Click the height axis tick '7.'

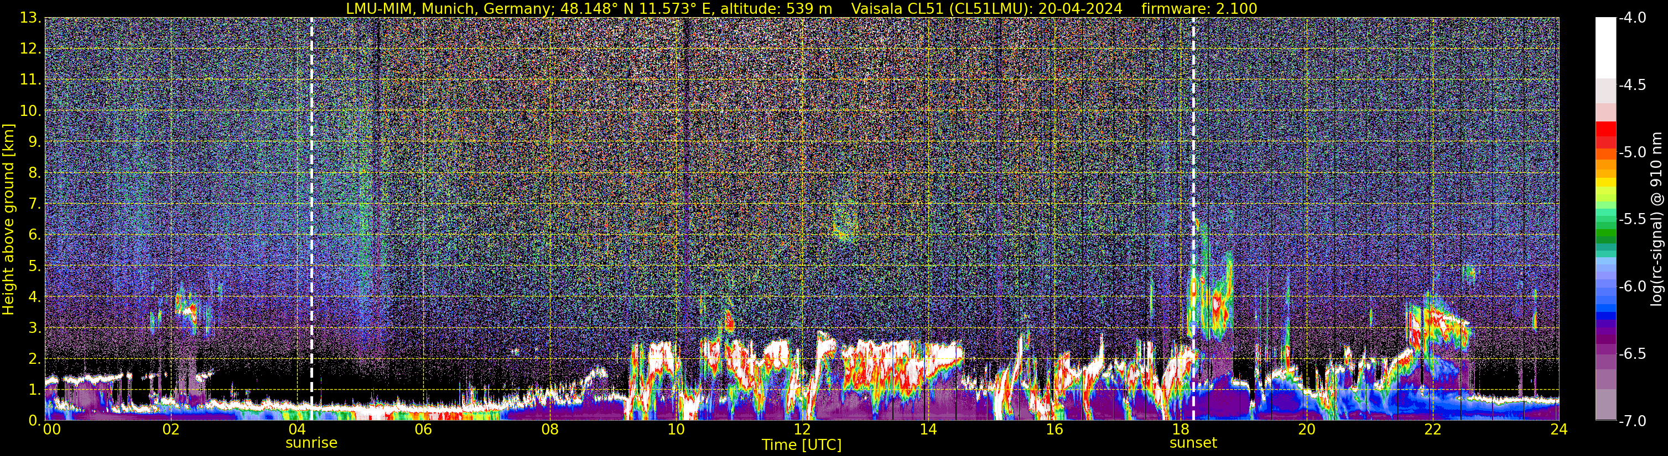[34, 204]
